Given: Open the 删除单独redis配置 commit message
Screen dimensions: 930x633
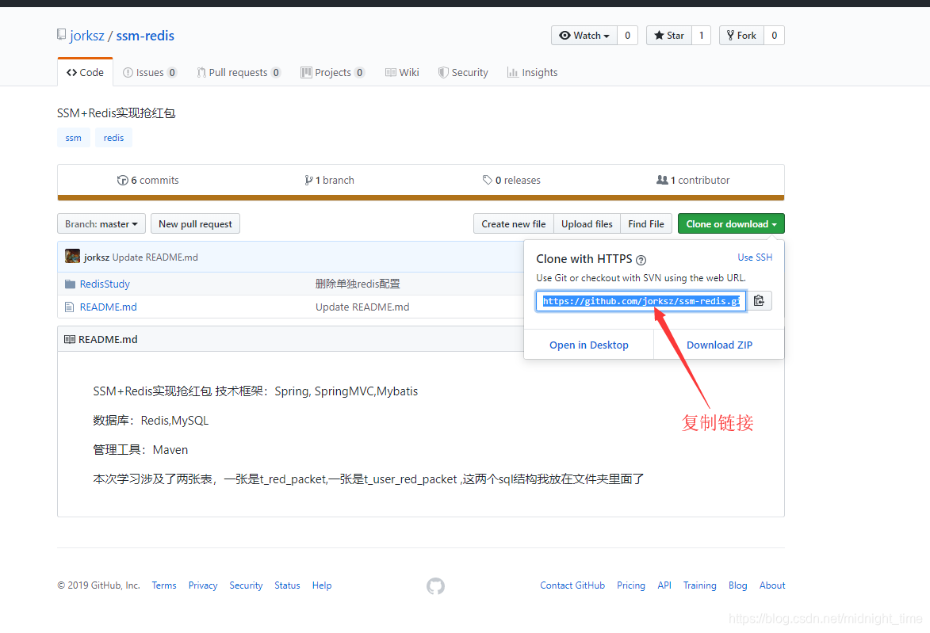Looking at the screenshot, I should pos(358,284).
